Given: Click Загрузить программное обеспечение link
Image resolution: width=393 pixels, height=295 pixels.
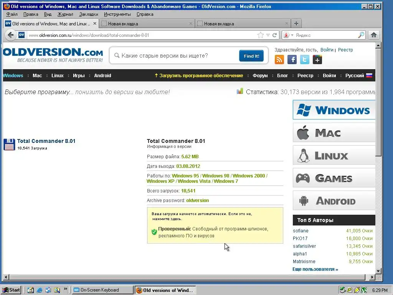Looking at the screenshot, I should point(199,76).
